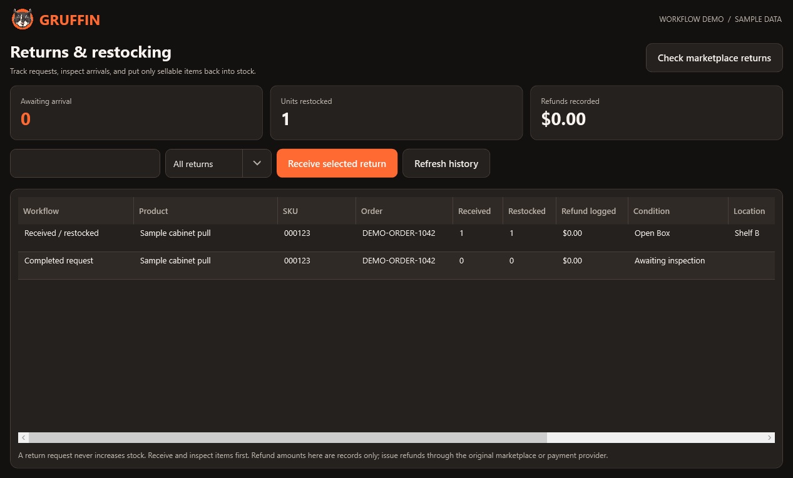Click the GRUFFIN brand name

tap(69, 20)
